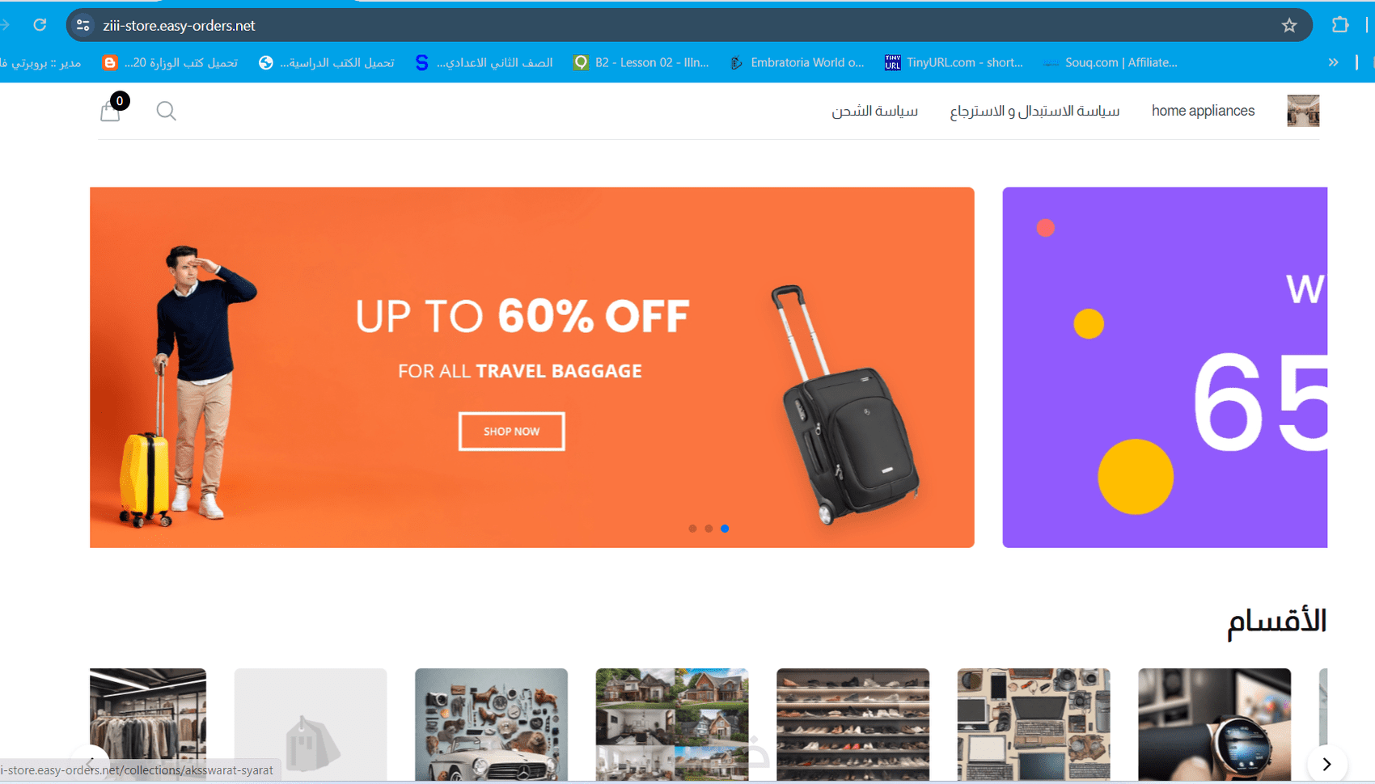Select the second carousel dot indicator
Screen dimensions: 1375x784
(x=709, y=529)
